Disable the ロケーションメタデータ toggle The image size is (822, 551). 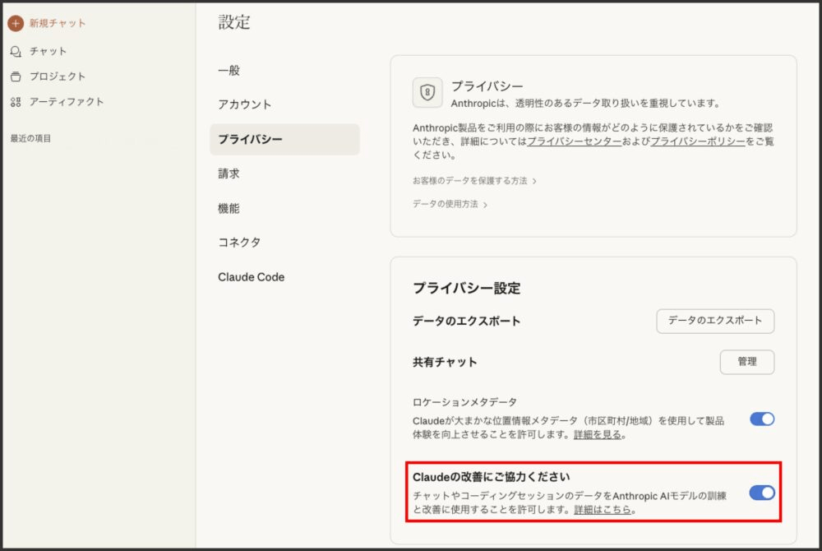coord(763,419)
